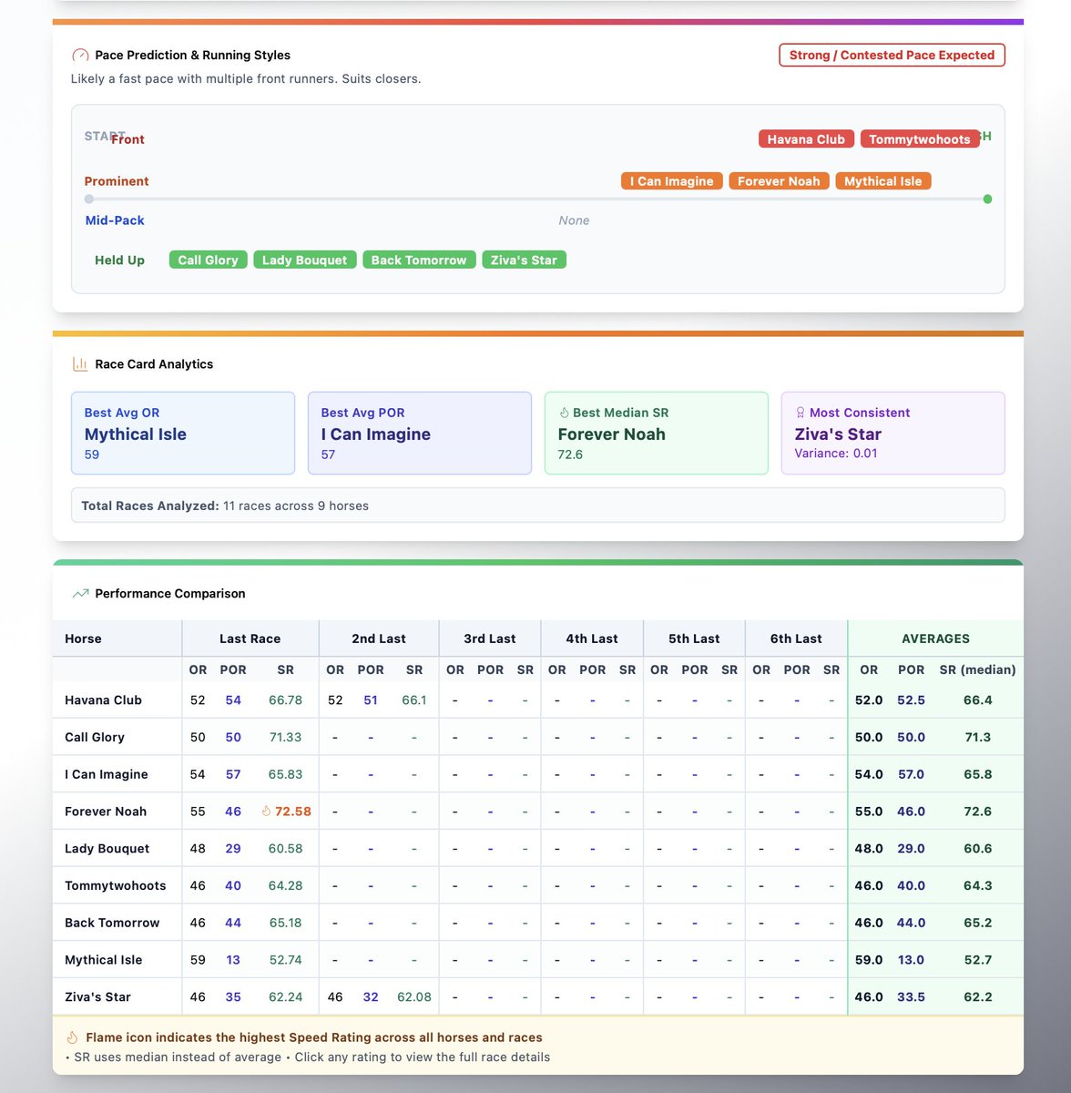
Task: Select the Call Glory row name
Action: point(95,738)
